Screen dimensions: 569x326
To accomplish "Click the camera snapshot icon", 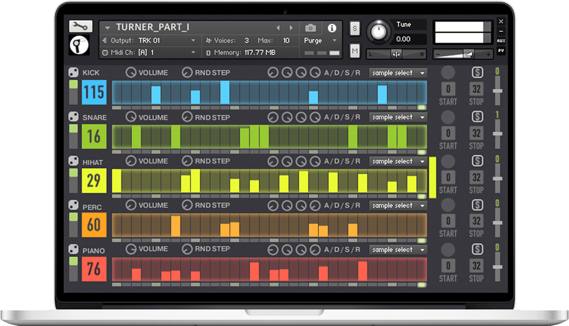I will (x=310, y=28).
